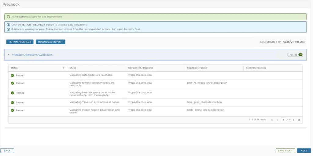Click the Passed 34 count badge
This screenshot has height=156, width=313.
tap(295, 55)
